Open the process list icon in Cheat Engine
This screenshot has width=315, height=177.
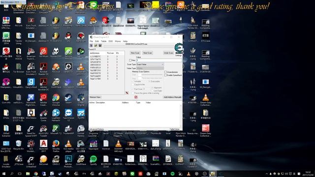[91, 45]
